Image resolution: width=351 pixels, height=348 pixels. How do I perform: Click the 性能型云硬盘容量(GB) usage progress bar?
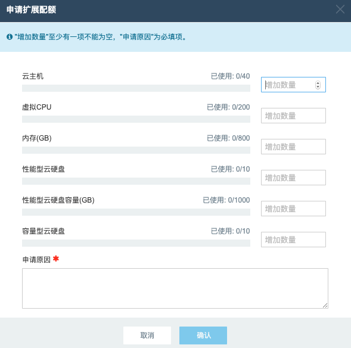136,212
